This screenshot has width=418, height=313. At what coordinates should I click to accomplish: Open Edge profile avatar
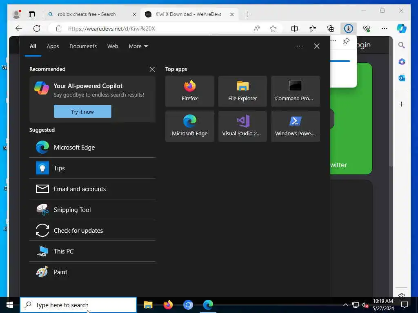pos(16,14)
